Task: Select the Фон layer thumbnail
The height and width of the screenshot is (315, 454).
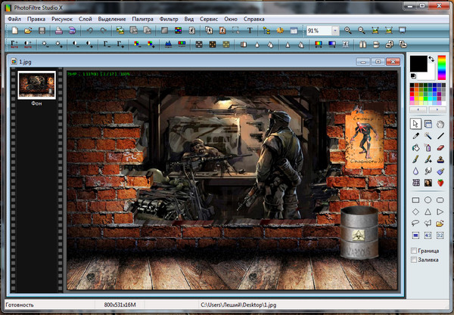Action: pyautogui.click(x=36, y=85)
